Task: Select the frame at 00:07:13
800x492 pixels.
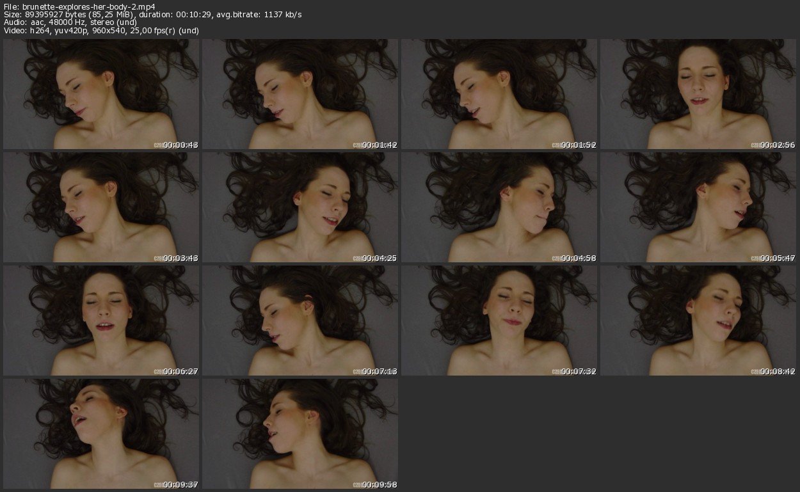Action: coord(300,321)
